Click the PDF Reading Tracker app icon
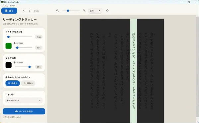This screenshot has width=199, height=123. click(x=2, y=2)
